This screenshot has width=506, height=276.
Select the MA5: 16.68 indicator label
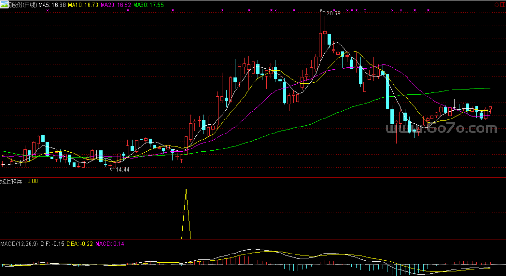tap(52, 5)
